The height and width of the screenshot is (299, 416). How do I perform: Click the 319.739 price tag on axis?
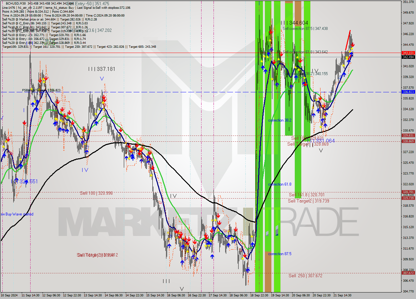[409, 198]
